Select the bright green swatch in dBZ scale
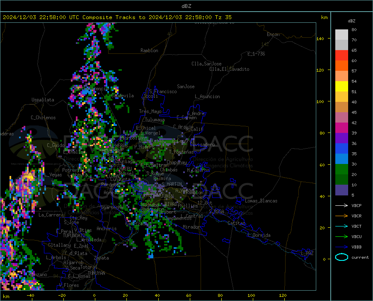The image size is (373, 301). 342,169
